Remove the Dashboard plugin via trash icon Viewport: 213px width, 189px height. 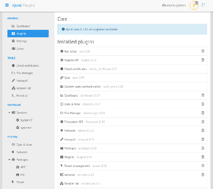[203, 95]
